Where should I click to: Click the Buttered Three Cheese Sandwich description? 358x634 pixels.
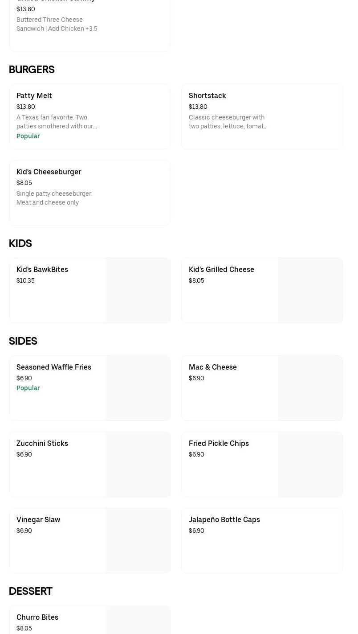coord(57,24)
